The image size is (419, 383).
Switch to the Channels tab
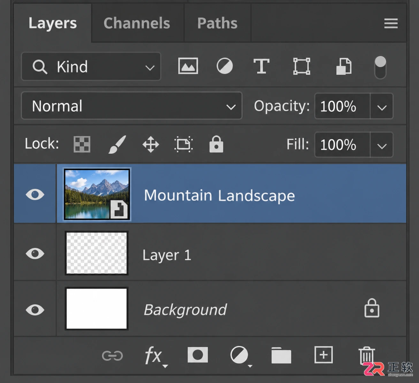tap(137, 23)
